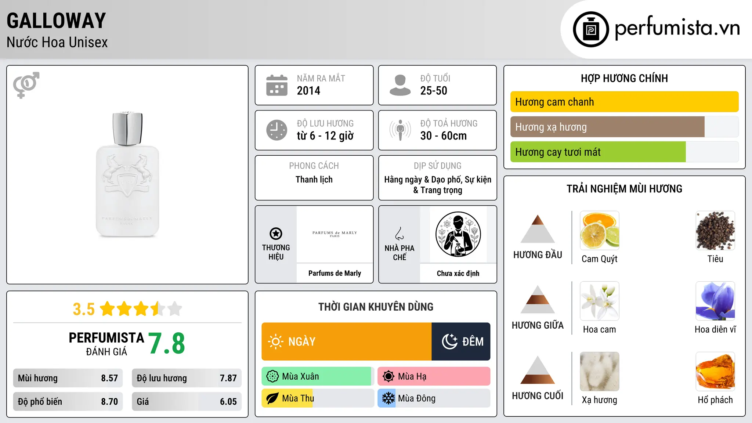Click the Hoa diên vĩ note image
The width and height of the screenshot is (752, 423).
[x=715, y=301]
